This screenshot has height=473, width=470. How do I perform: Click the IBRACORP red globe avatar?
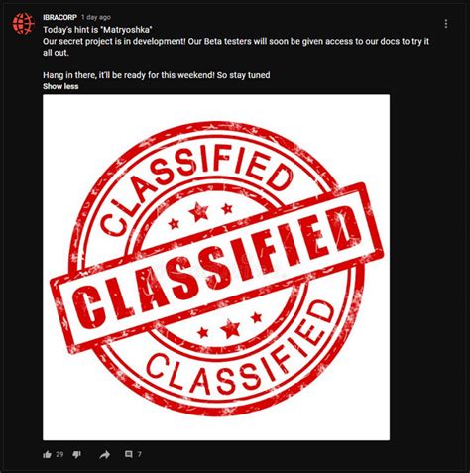point(24,24)
